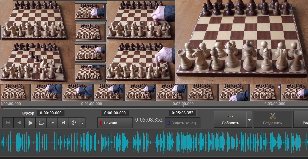Open the playback speed dropdown arrow
The image size is (308, 159).
click(82, 123)
